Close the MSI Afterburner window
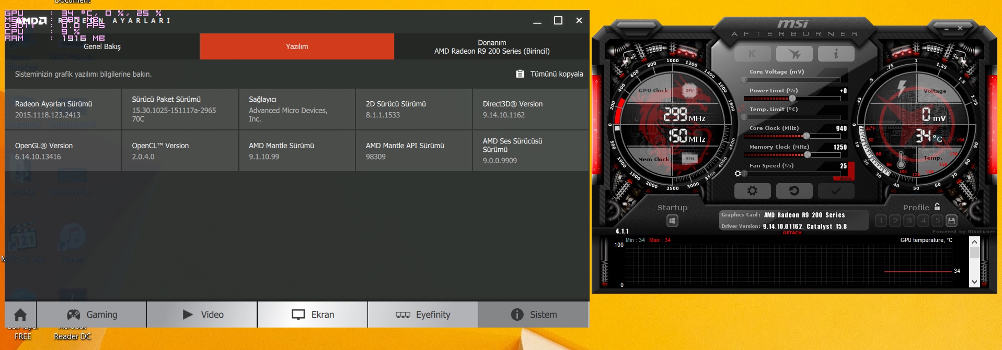This screenshot has height=350, width=1002. pos(960,28)
